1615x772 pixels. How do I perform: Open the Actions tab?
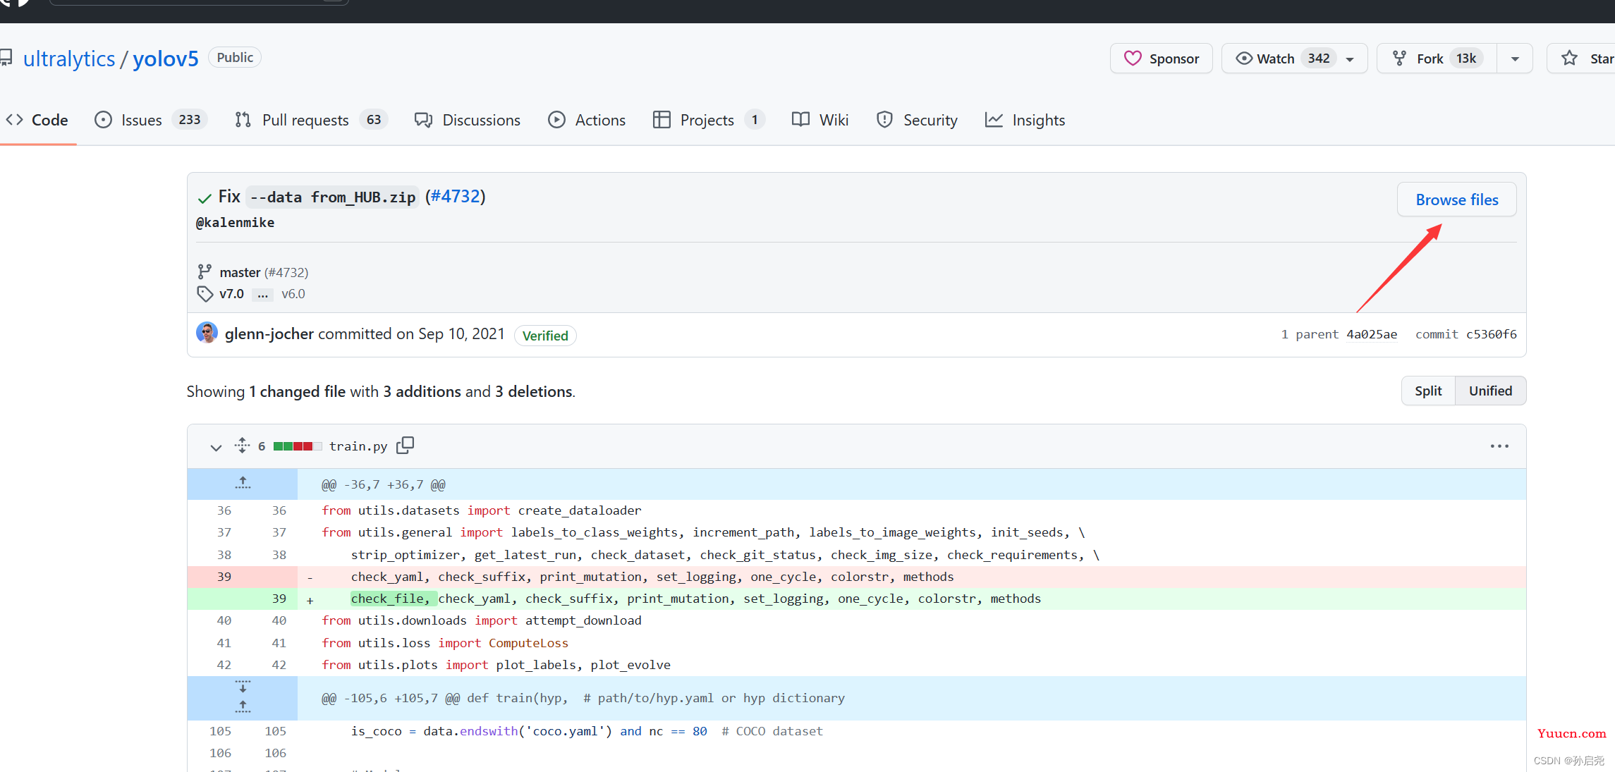pyautogui.click(x=587, y=120)
